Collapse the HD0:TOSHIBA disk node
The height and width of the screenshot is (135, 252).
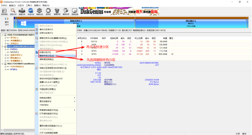[3, 35]
